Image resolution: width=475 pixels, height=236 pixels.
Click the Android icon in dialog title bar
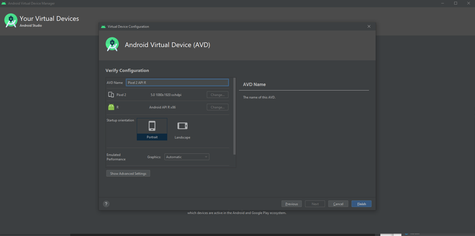coord(103,26)
